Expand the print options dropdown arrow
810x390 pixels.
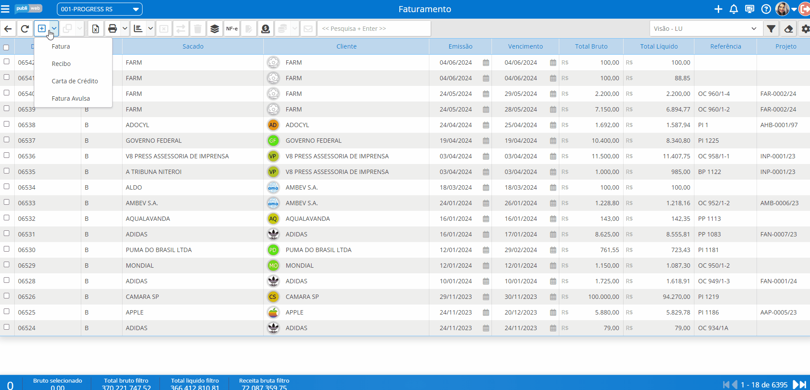click(125, 29)
